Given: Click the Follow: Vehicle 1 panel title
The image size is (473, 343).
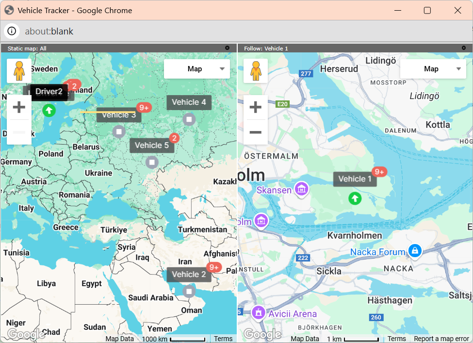Looking at the screenshot, I should click(266, 48).
